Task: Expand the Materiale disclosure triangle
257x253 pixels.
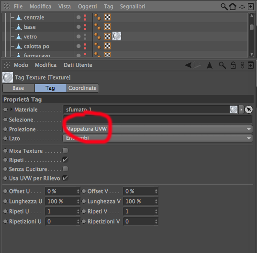Action: (x=11, y=109)
